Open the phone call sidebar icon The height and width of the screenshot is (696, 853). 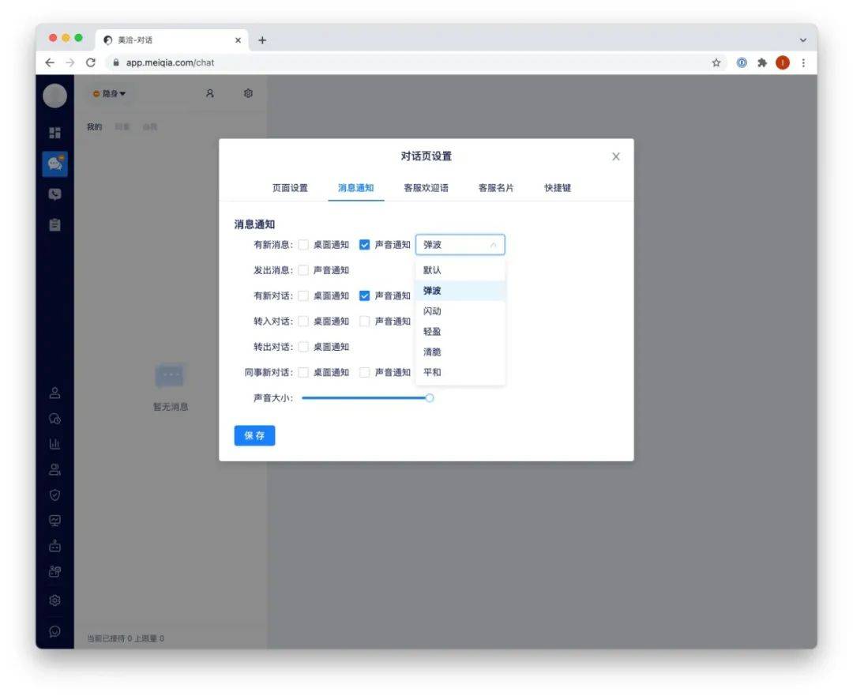click(55, 194)
